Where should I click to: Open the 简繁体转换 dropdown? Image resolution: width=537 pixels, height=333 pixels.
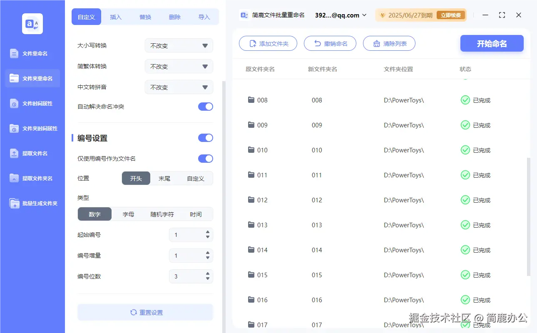(179, 66)
